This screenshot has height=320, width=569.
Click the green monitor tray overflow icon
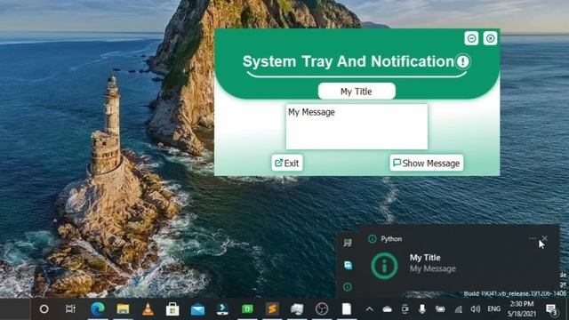pos(348,243)
